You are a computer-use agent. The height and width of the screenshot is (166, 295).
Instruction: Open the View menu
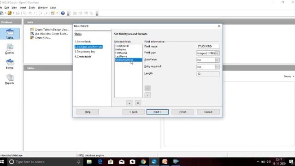[x=14, y=7]
